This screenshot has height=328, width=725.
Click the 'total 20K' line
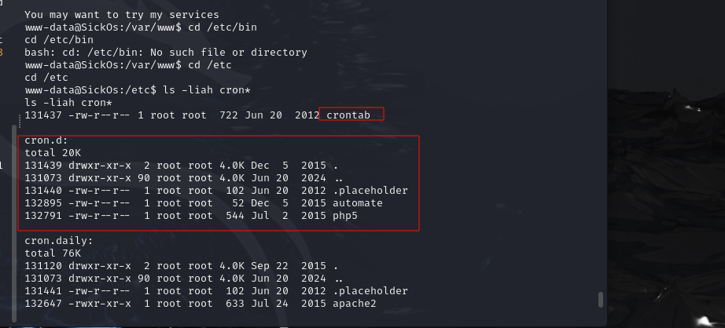[x=53, y=153]
